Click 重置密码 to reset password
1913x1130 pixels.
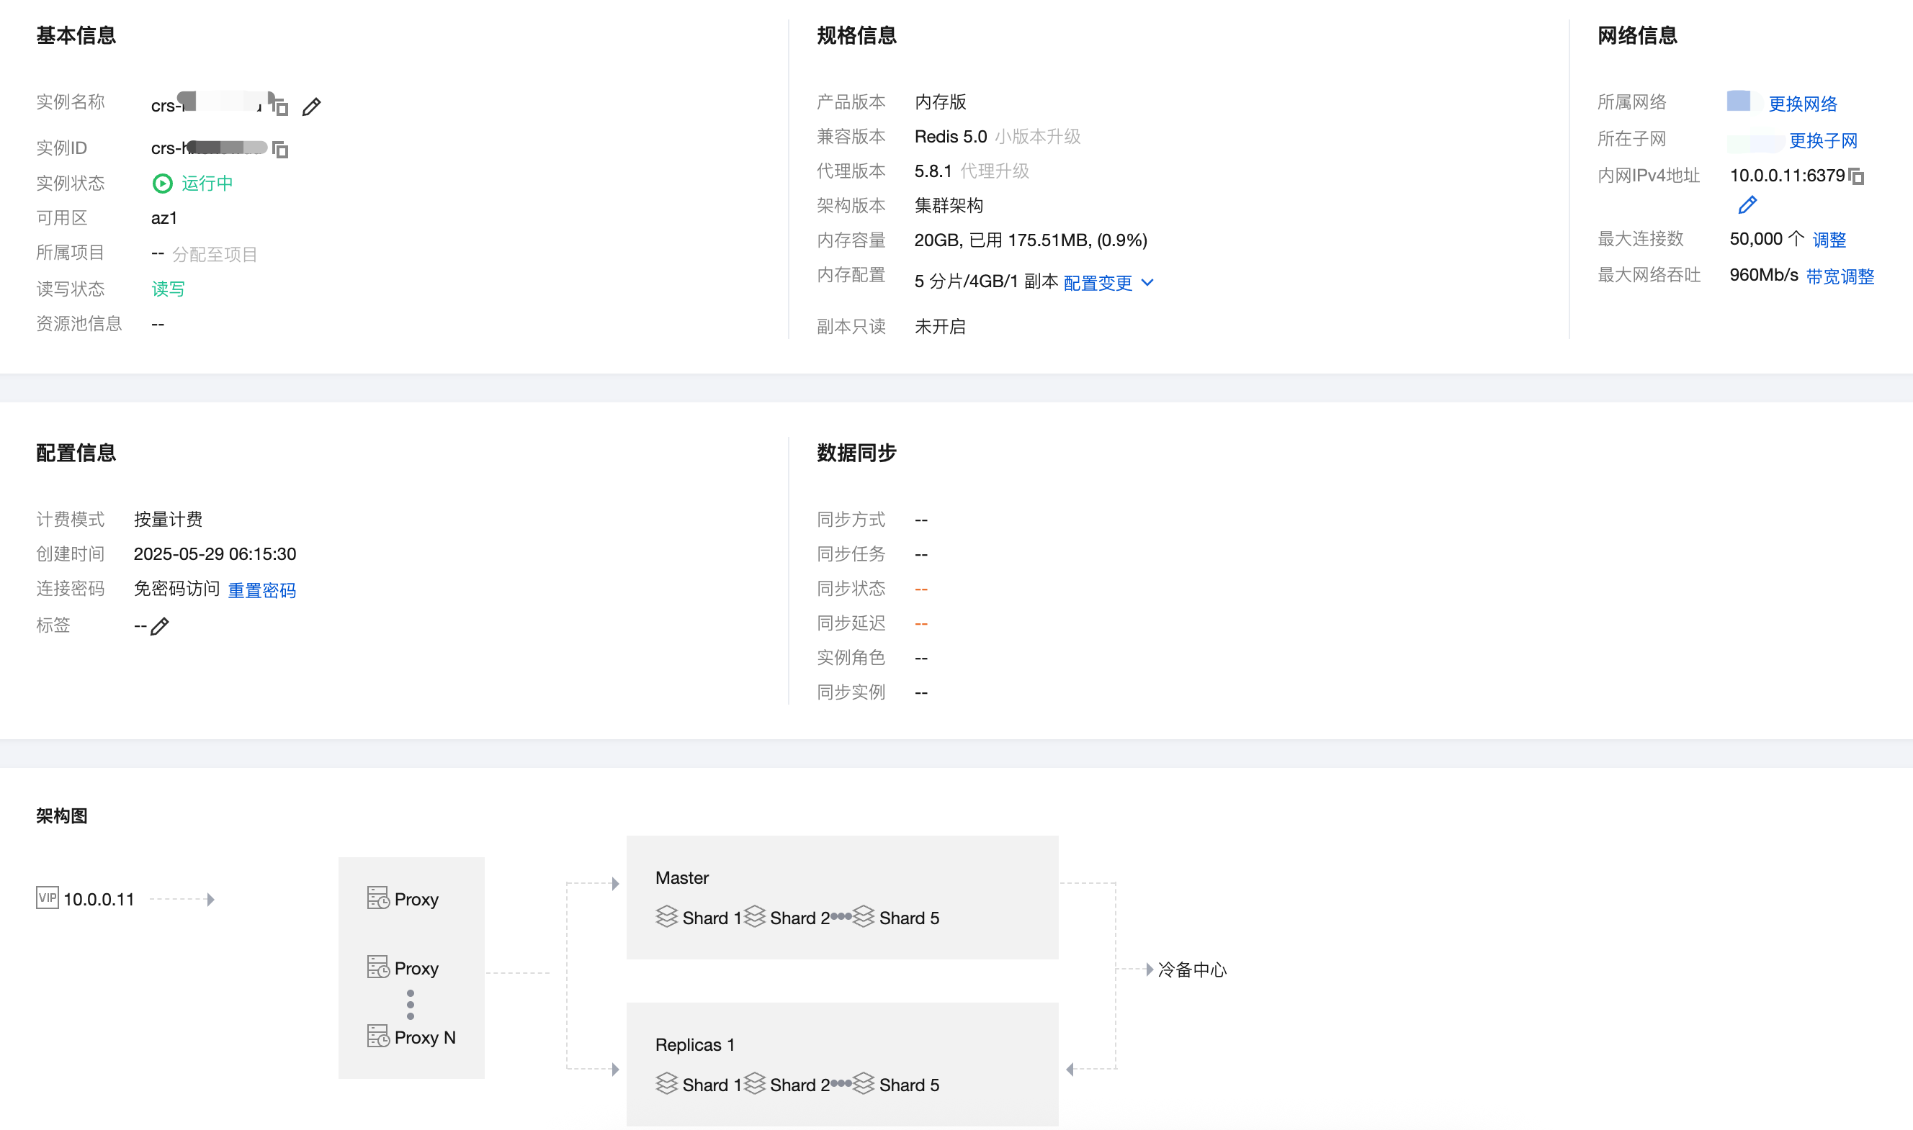[261, 590]
